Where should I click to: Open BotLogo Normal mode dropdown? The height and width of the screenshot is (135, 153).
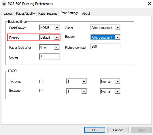pyautogui.click(x=110, y=91)
